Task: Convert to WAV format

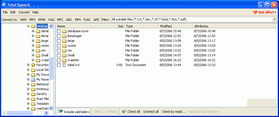Action: [x=23, y=19]
